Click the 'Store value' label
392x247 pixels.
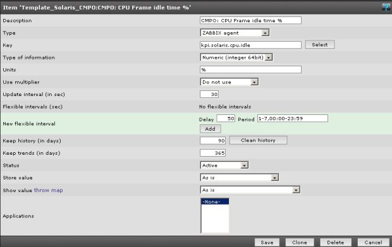click(18, 178)
